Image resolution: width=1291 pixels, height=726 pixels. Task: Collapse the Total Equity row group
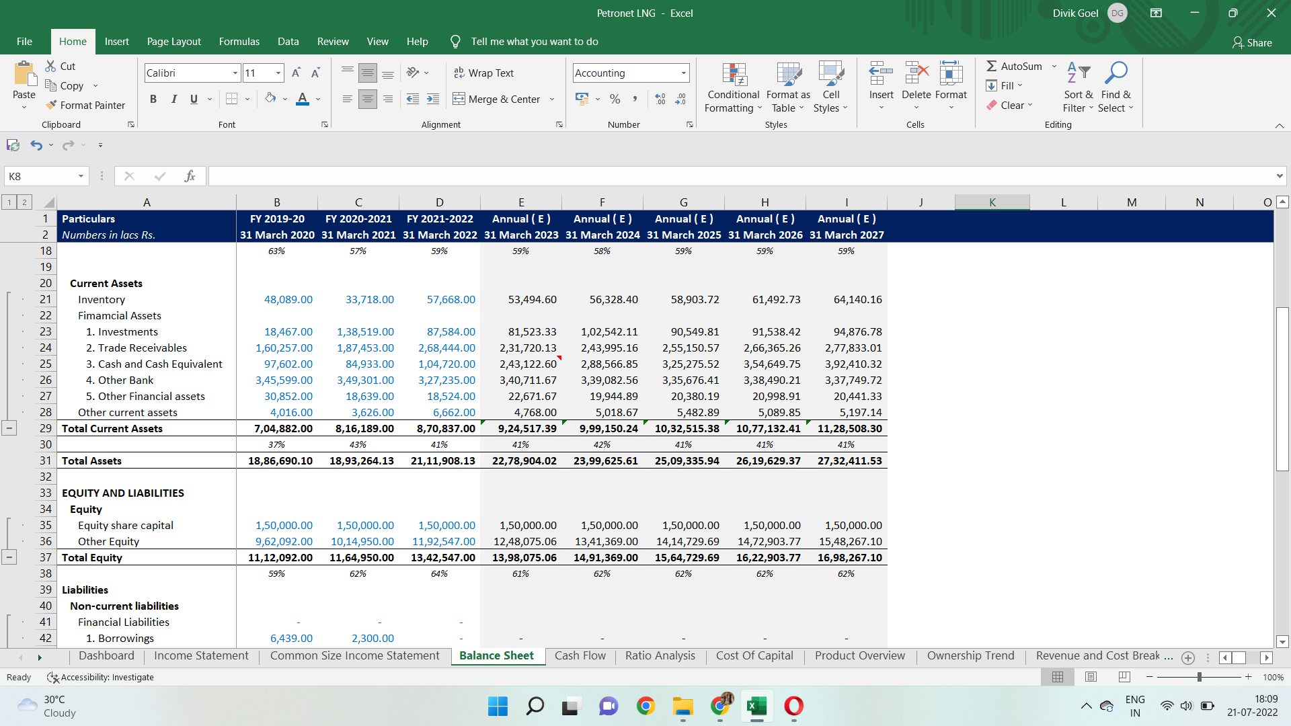[x=9, y=557]
